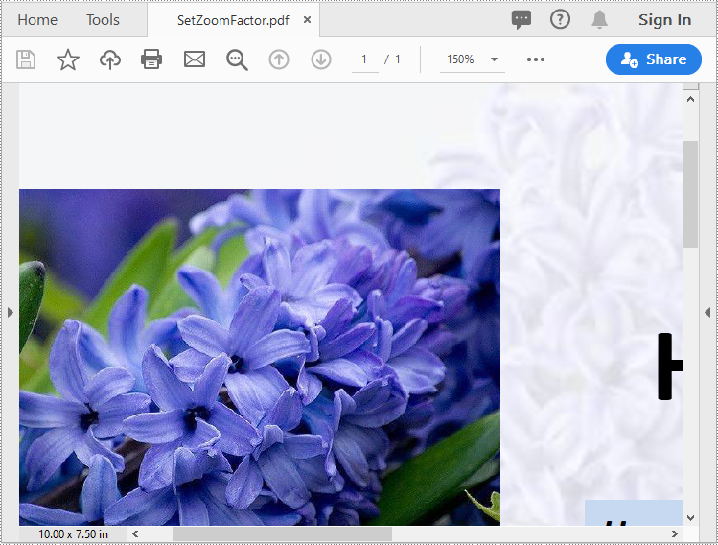Viewport: 718px width, 545px height.
Task: Open the zoom level dropdown arrow
Action: 494,59
